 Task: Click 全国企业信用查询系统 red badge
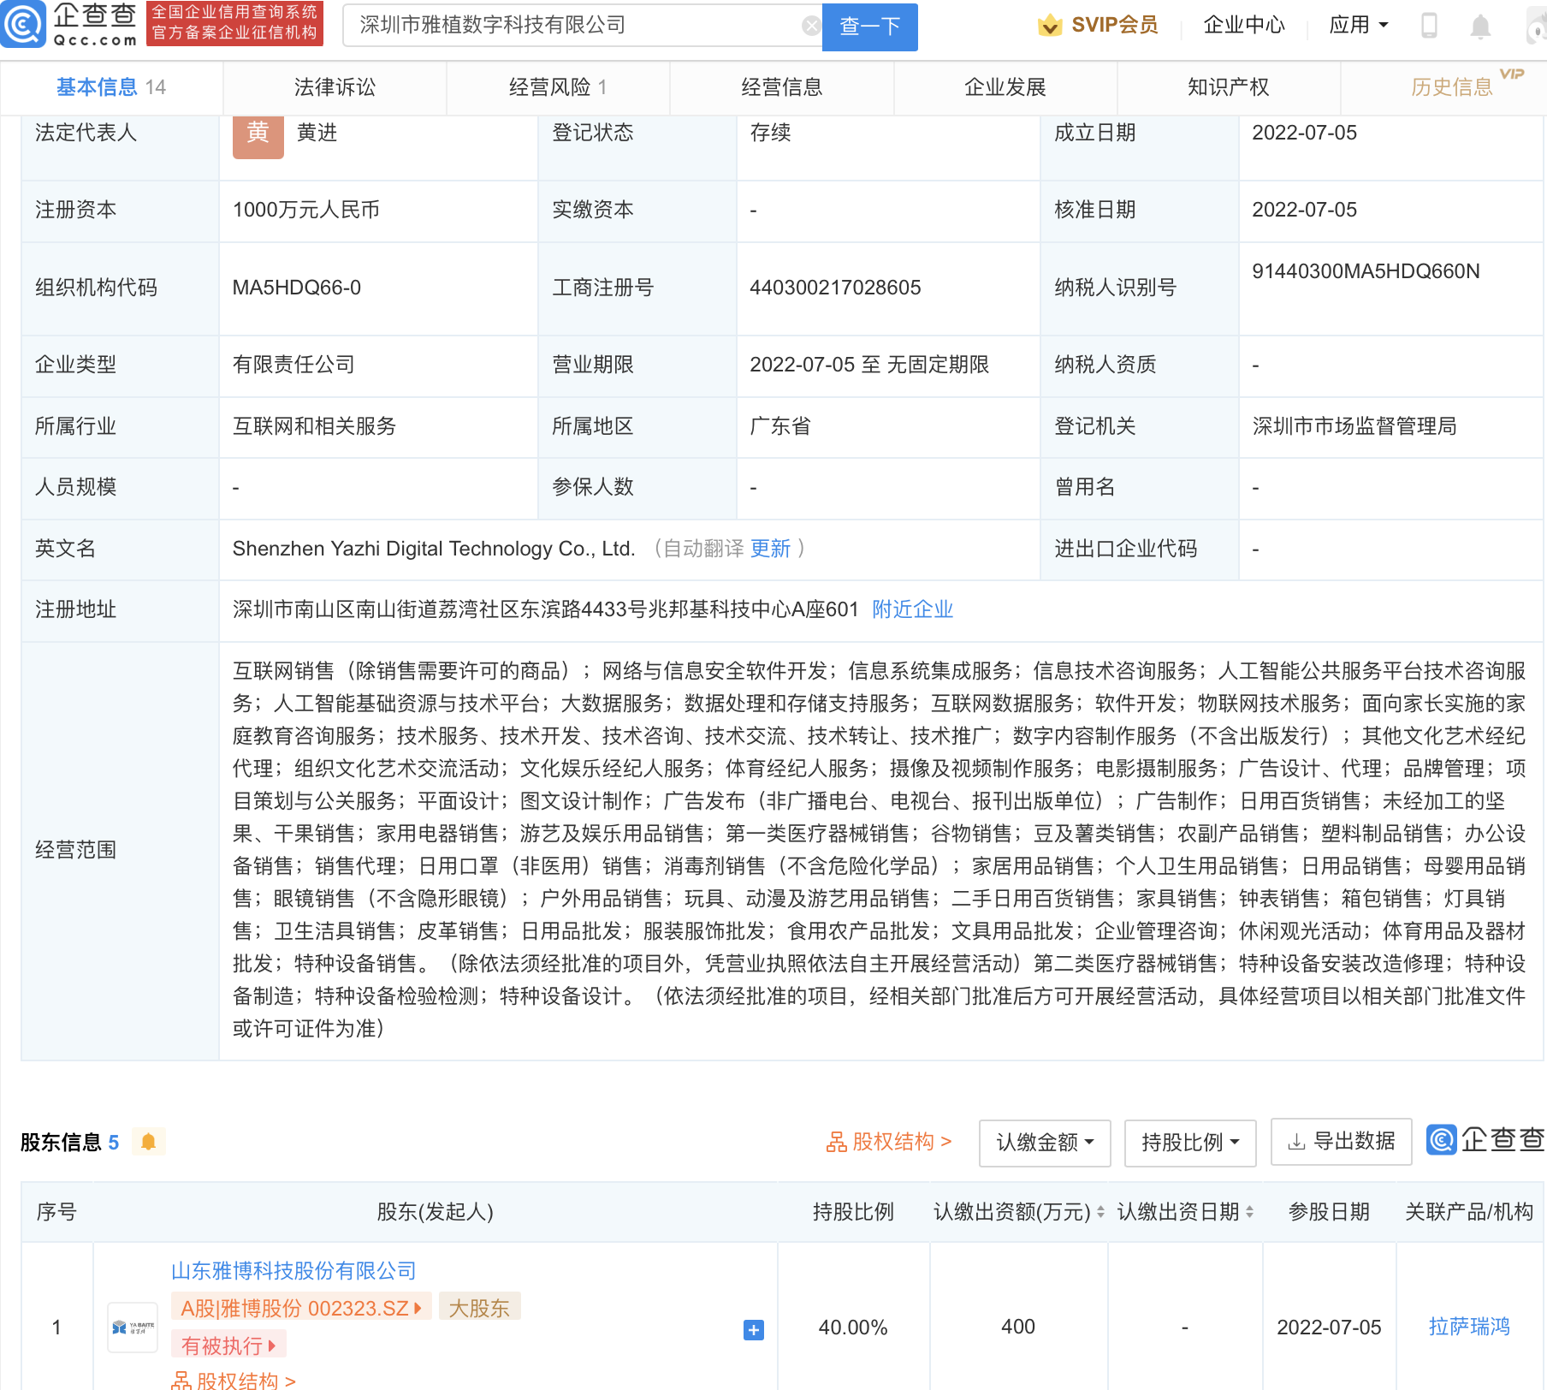pyautogui.click(x=234, y=23)
